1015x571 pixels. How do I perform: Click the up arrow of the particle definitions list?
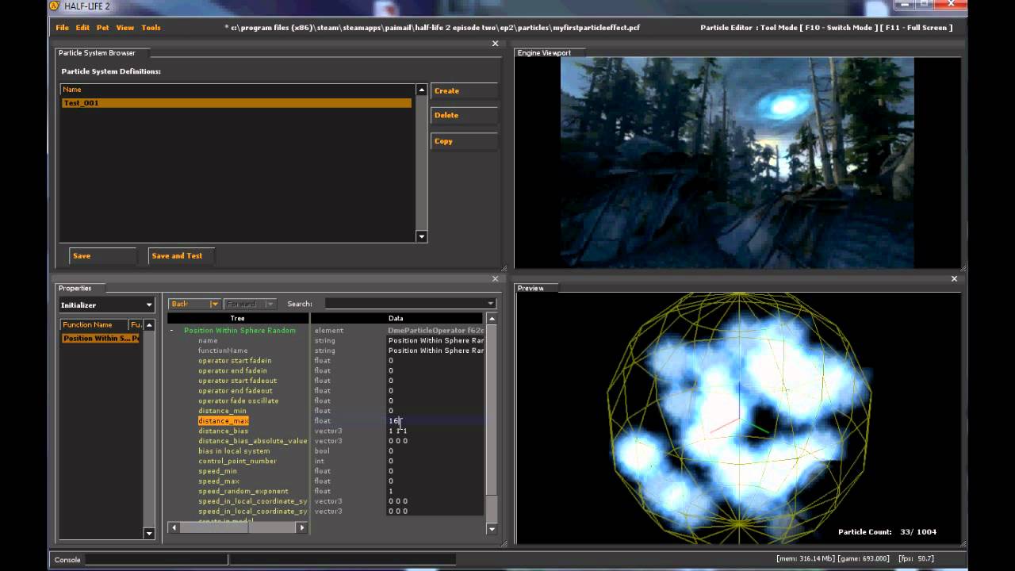[x=421, y=90]
